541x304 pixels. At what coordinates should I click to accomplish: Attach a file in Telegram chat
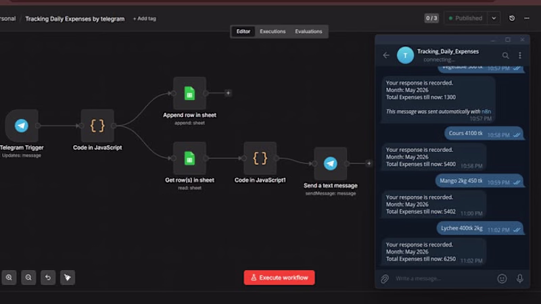pos(385,278)
